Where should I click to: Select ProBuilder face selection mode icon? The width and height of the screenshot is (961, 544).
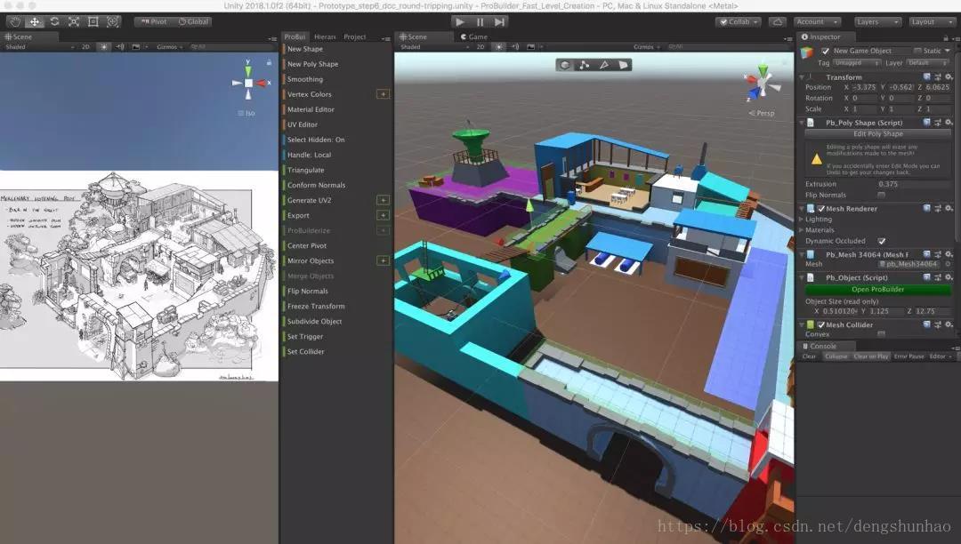click(x=623, y=65)
